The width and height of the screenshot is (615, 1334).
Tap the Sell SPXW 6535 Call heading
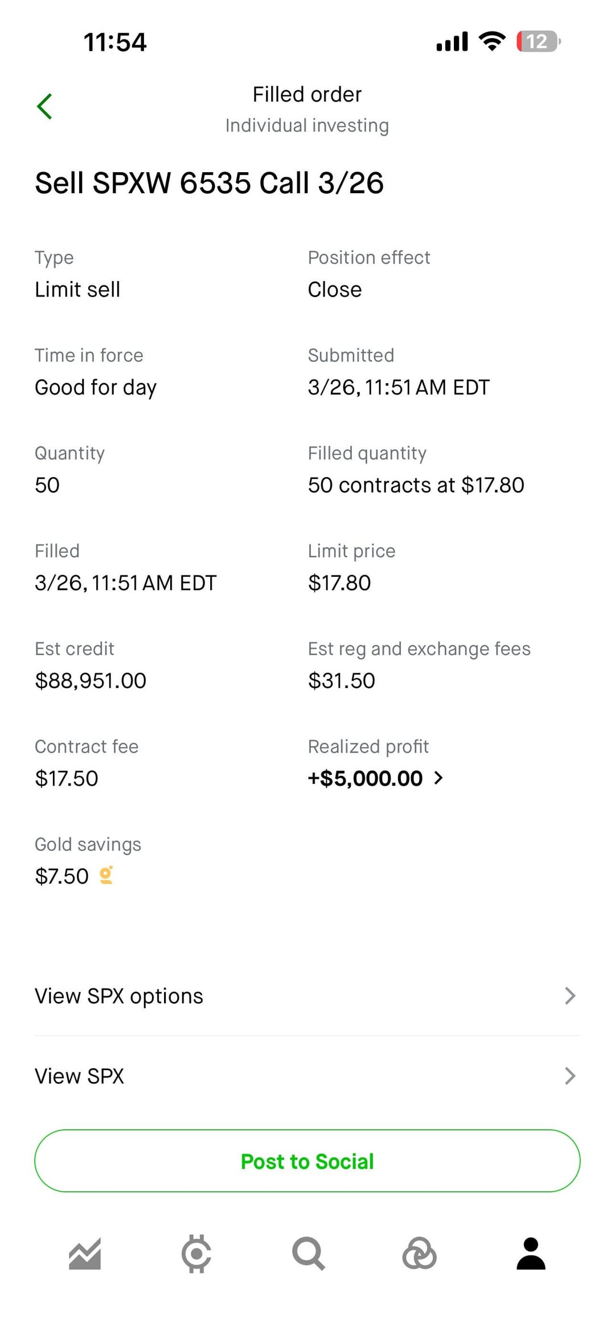209,183
